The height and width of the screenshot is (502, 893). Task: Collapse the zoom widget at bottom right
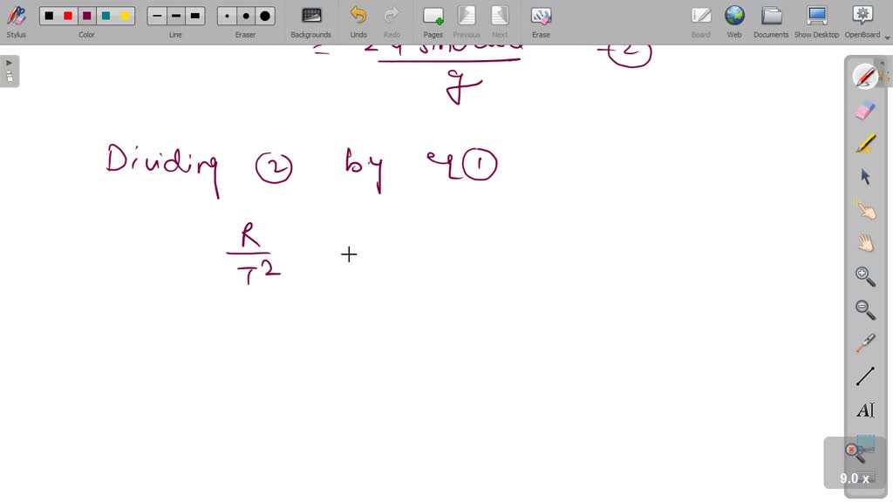pyautogui.click(x=853, y=450)
